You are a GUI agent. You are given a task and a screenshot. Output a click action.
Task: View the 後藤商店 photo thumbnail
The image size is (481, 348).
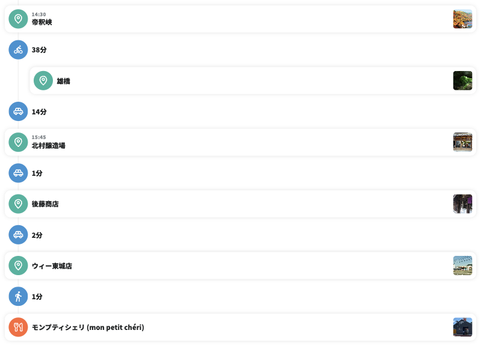click(462, 204)
